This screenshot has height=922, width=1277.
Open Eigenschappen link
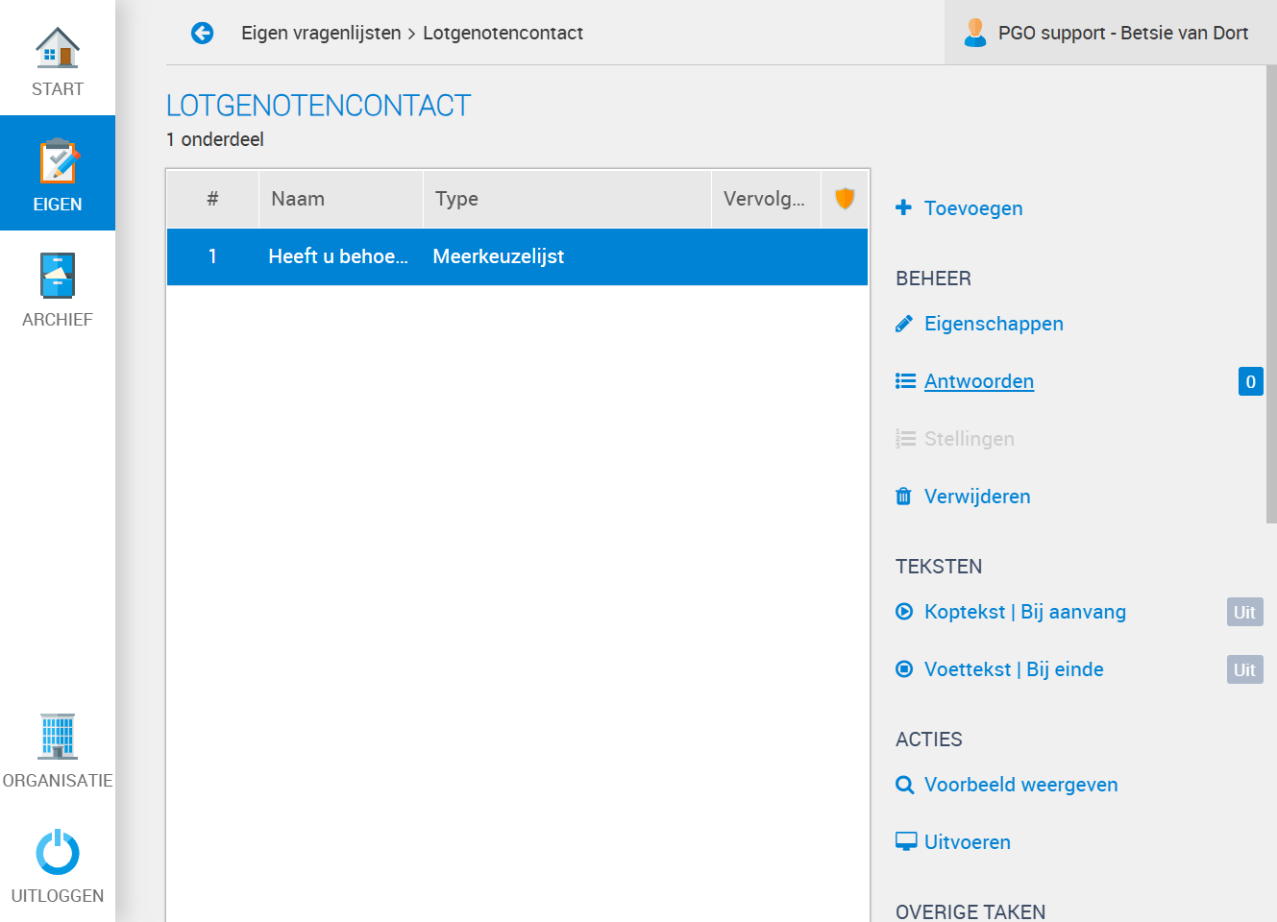click(994, 324)
